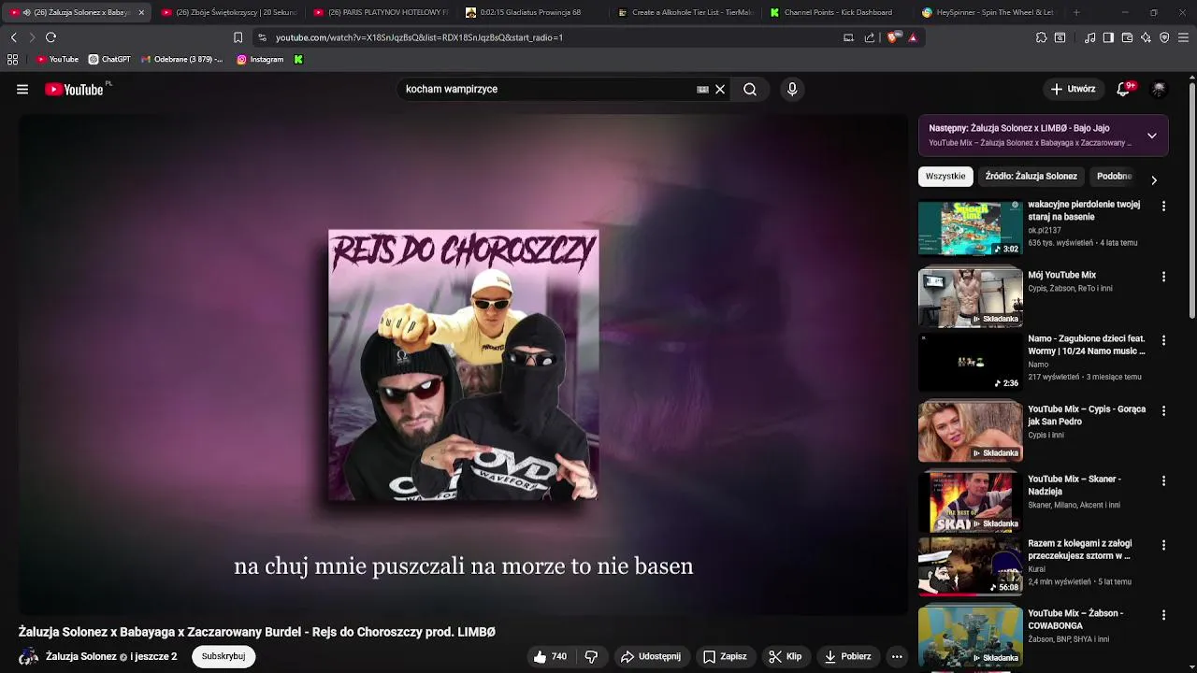Open options for Razem z kolegami video

(x=1163, y=545)
